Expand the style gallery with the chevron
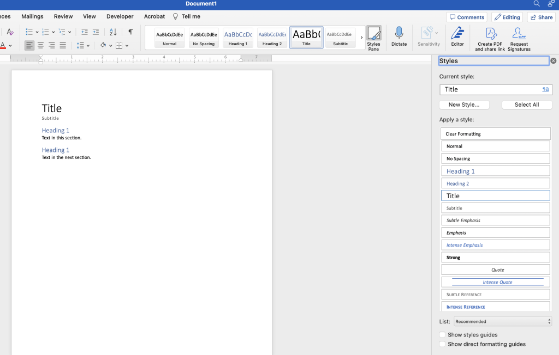The image size is (559, 355). [361, 38]
